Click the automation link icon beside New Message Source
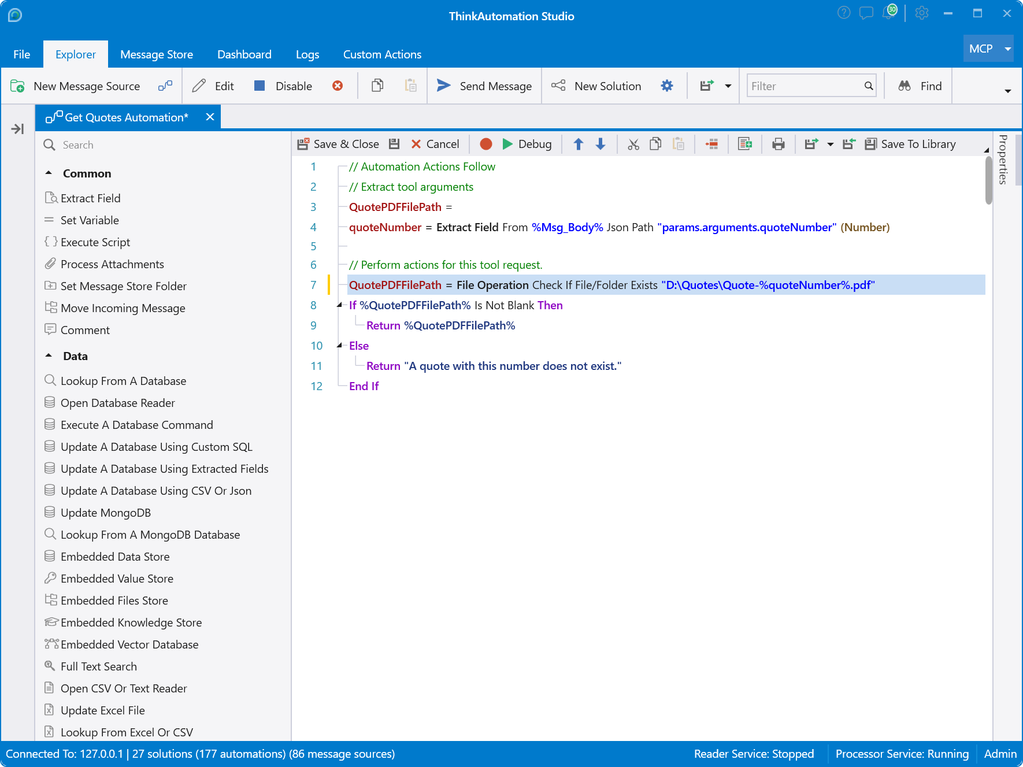This screenshot has height=767, width=1023. coord(165,86)
